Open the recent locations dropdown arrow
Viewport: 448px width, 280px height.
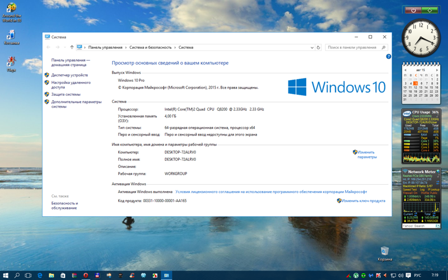[65, 48]
